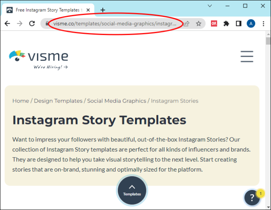This screenshot has height=210, width=271.
Task: Click the Instagram Story Templates heading
Action: (99, 120)
